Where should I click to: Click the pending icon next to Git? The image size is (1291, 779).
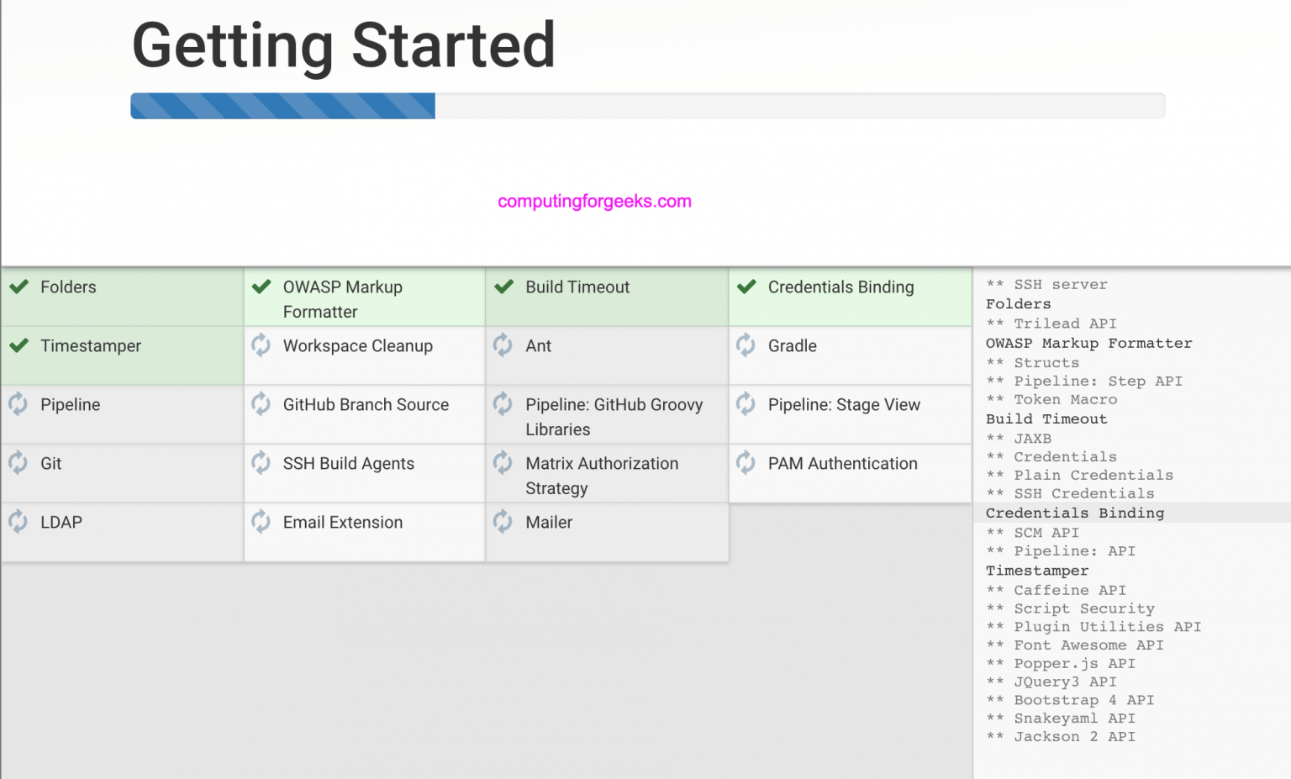tap(18, 462)
